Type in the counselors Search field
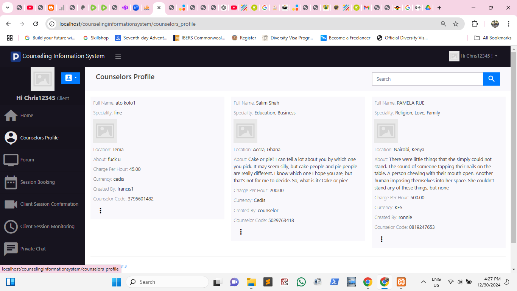This screenshot has height=291, width=517. pyautogui.click(x=427, y=79)
